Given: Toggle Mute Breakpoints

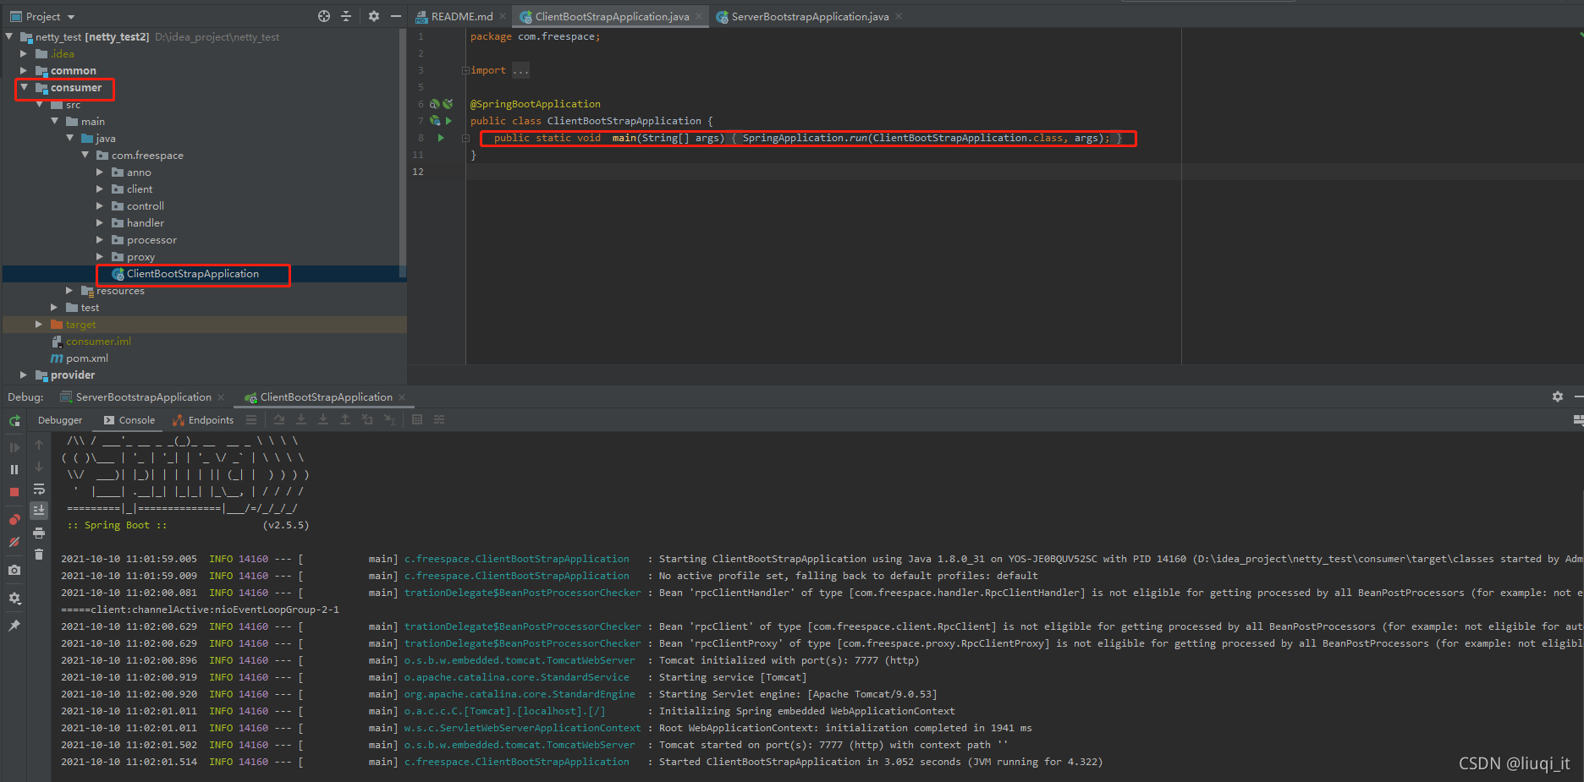Looking at the screenshot, I should click(14, 542).
